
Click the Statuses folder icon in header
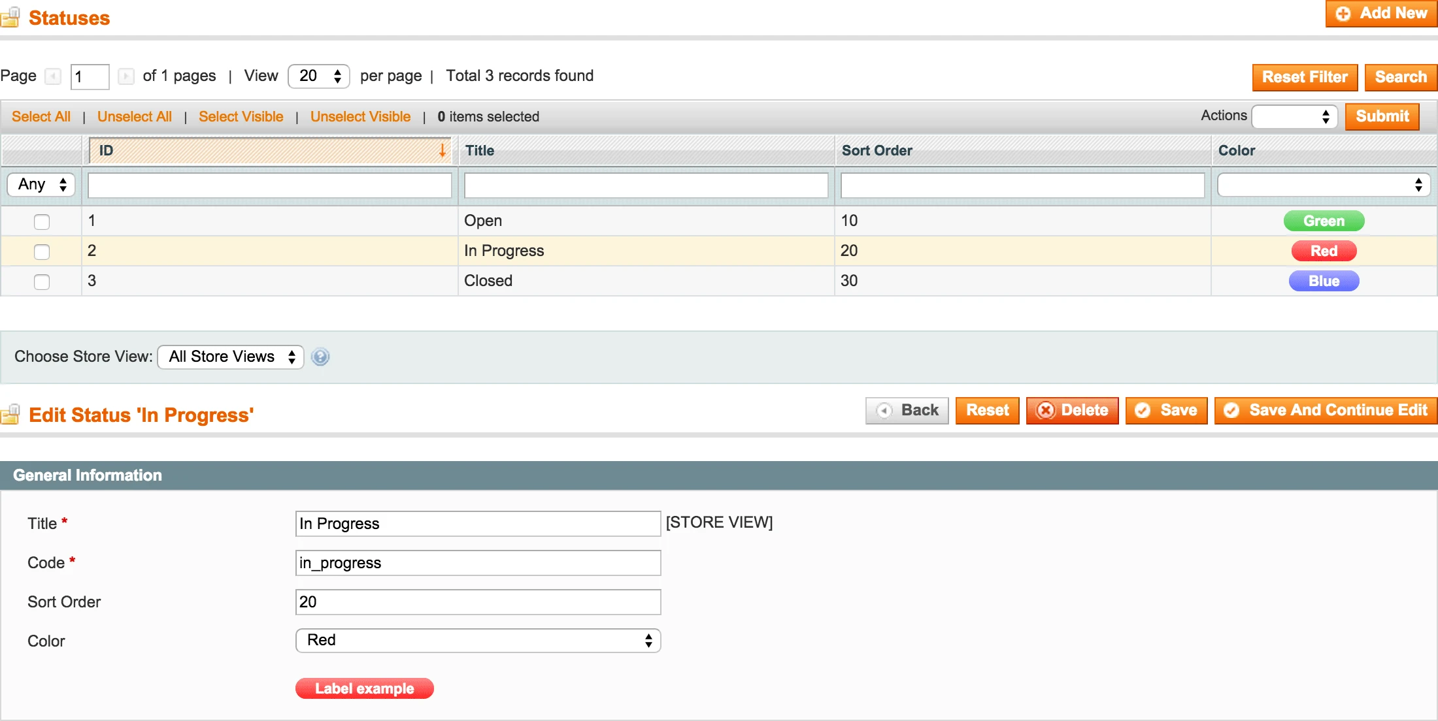10,18
